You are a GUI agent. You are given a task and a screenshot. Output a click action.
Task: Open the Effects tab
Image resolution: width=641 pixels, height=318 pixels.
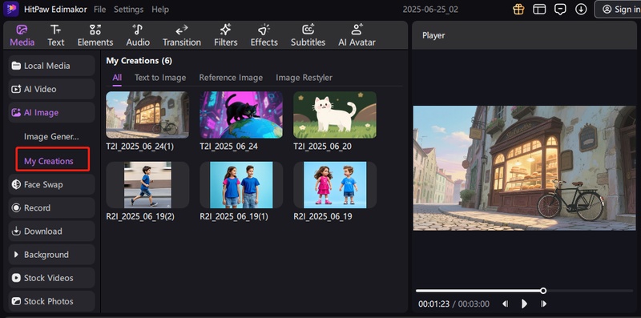click(x=264, y=35)
